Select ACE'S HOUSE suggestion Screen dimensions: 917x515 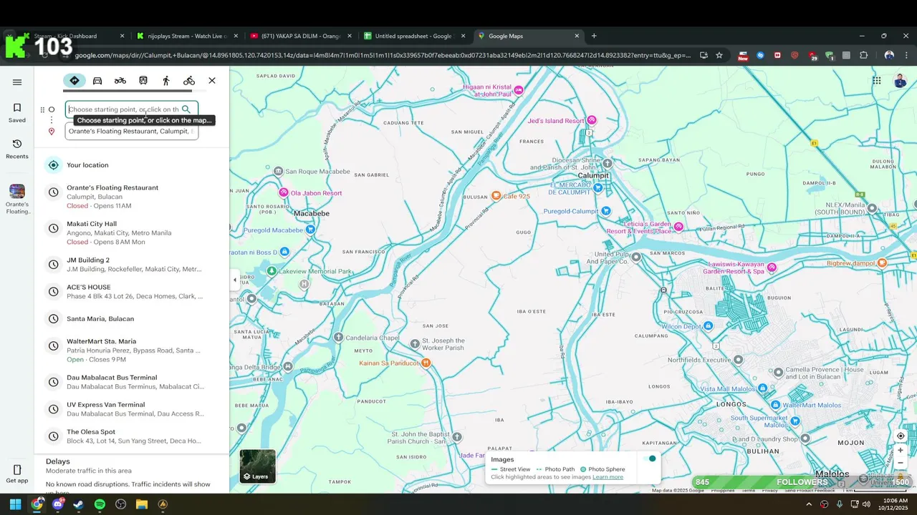(x=132, y=291)
